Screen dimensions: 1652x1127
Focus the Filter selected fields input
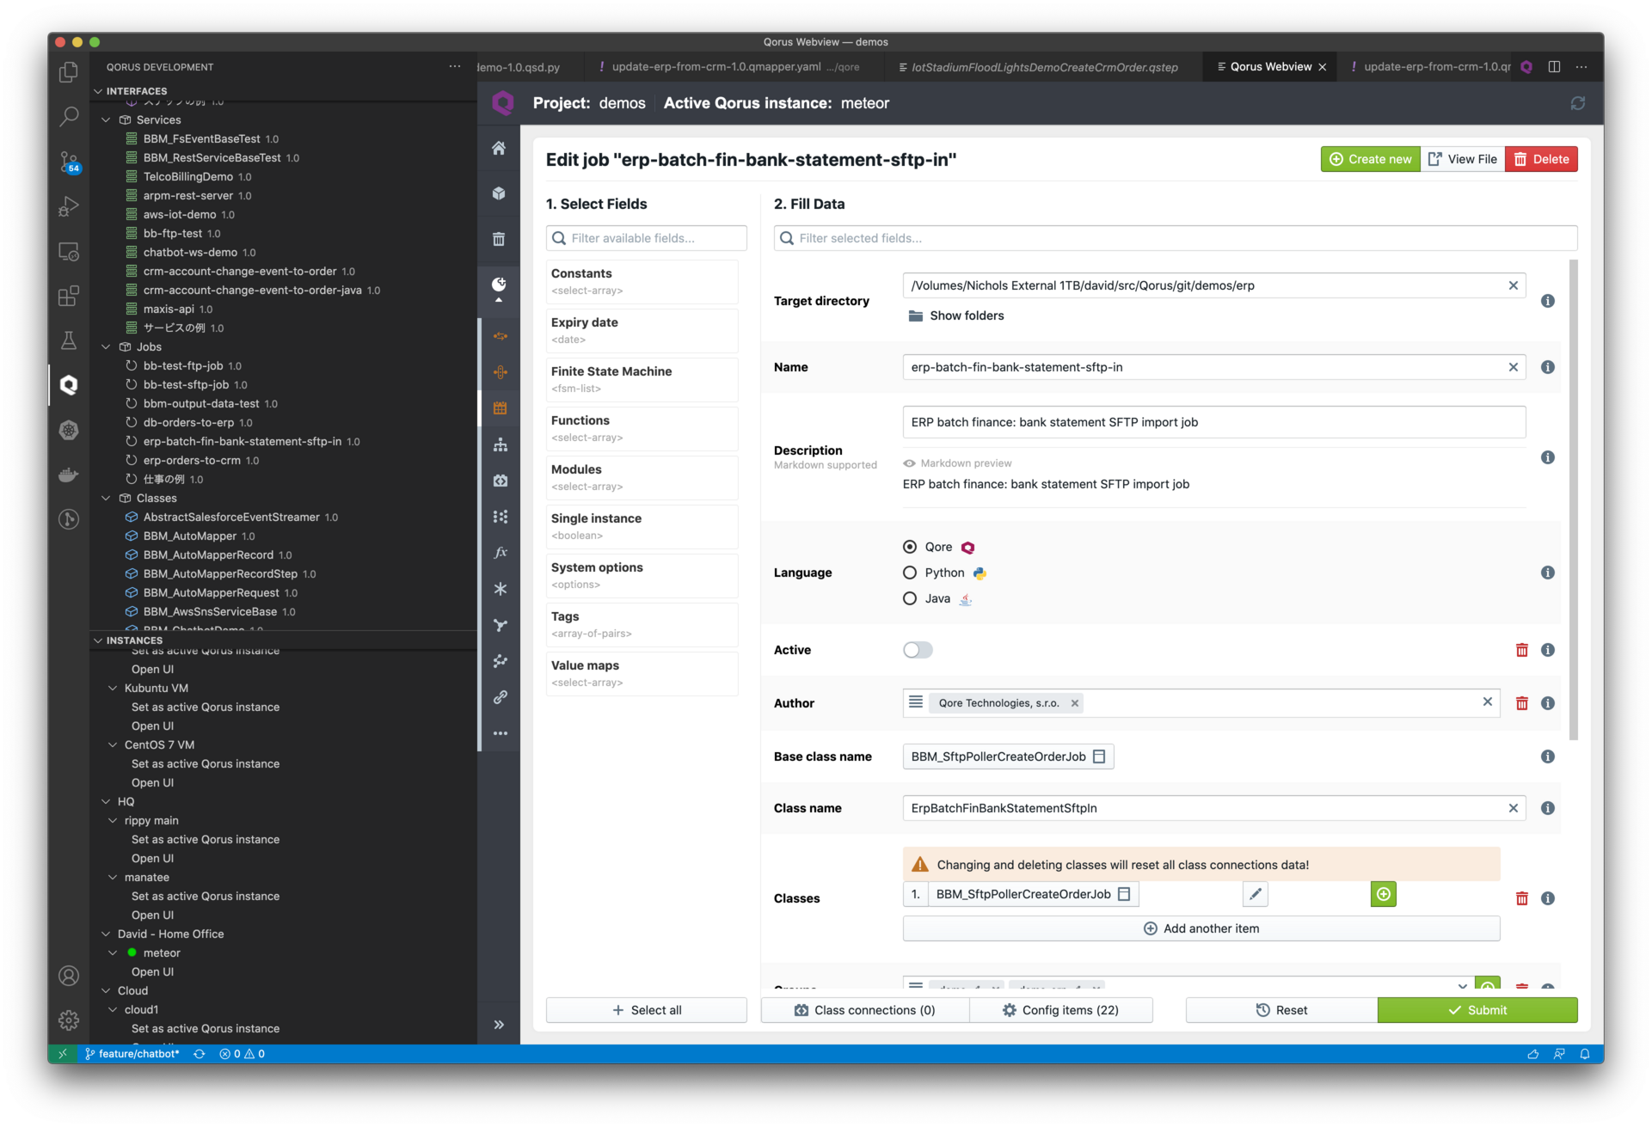tap(1176, 238)
